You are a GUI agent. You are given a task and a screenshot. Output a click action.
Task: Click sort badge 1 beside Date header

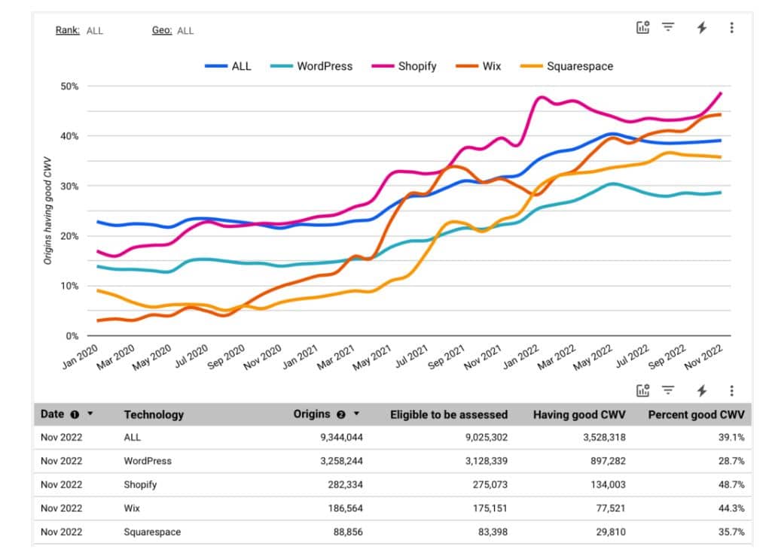point(75,414)
